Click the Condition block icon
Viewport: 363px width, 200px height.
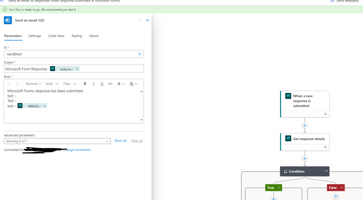click(286, 171)
